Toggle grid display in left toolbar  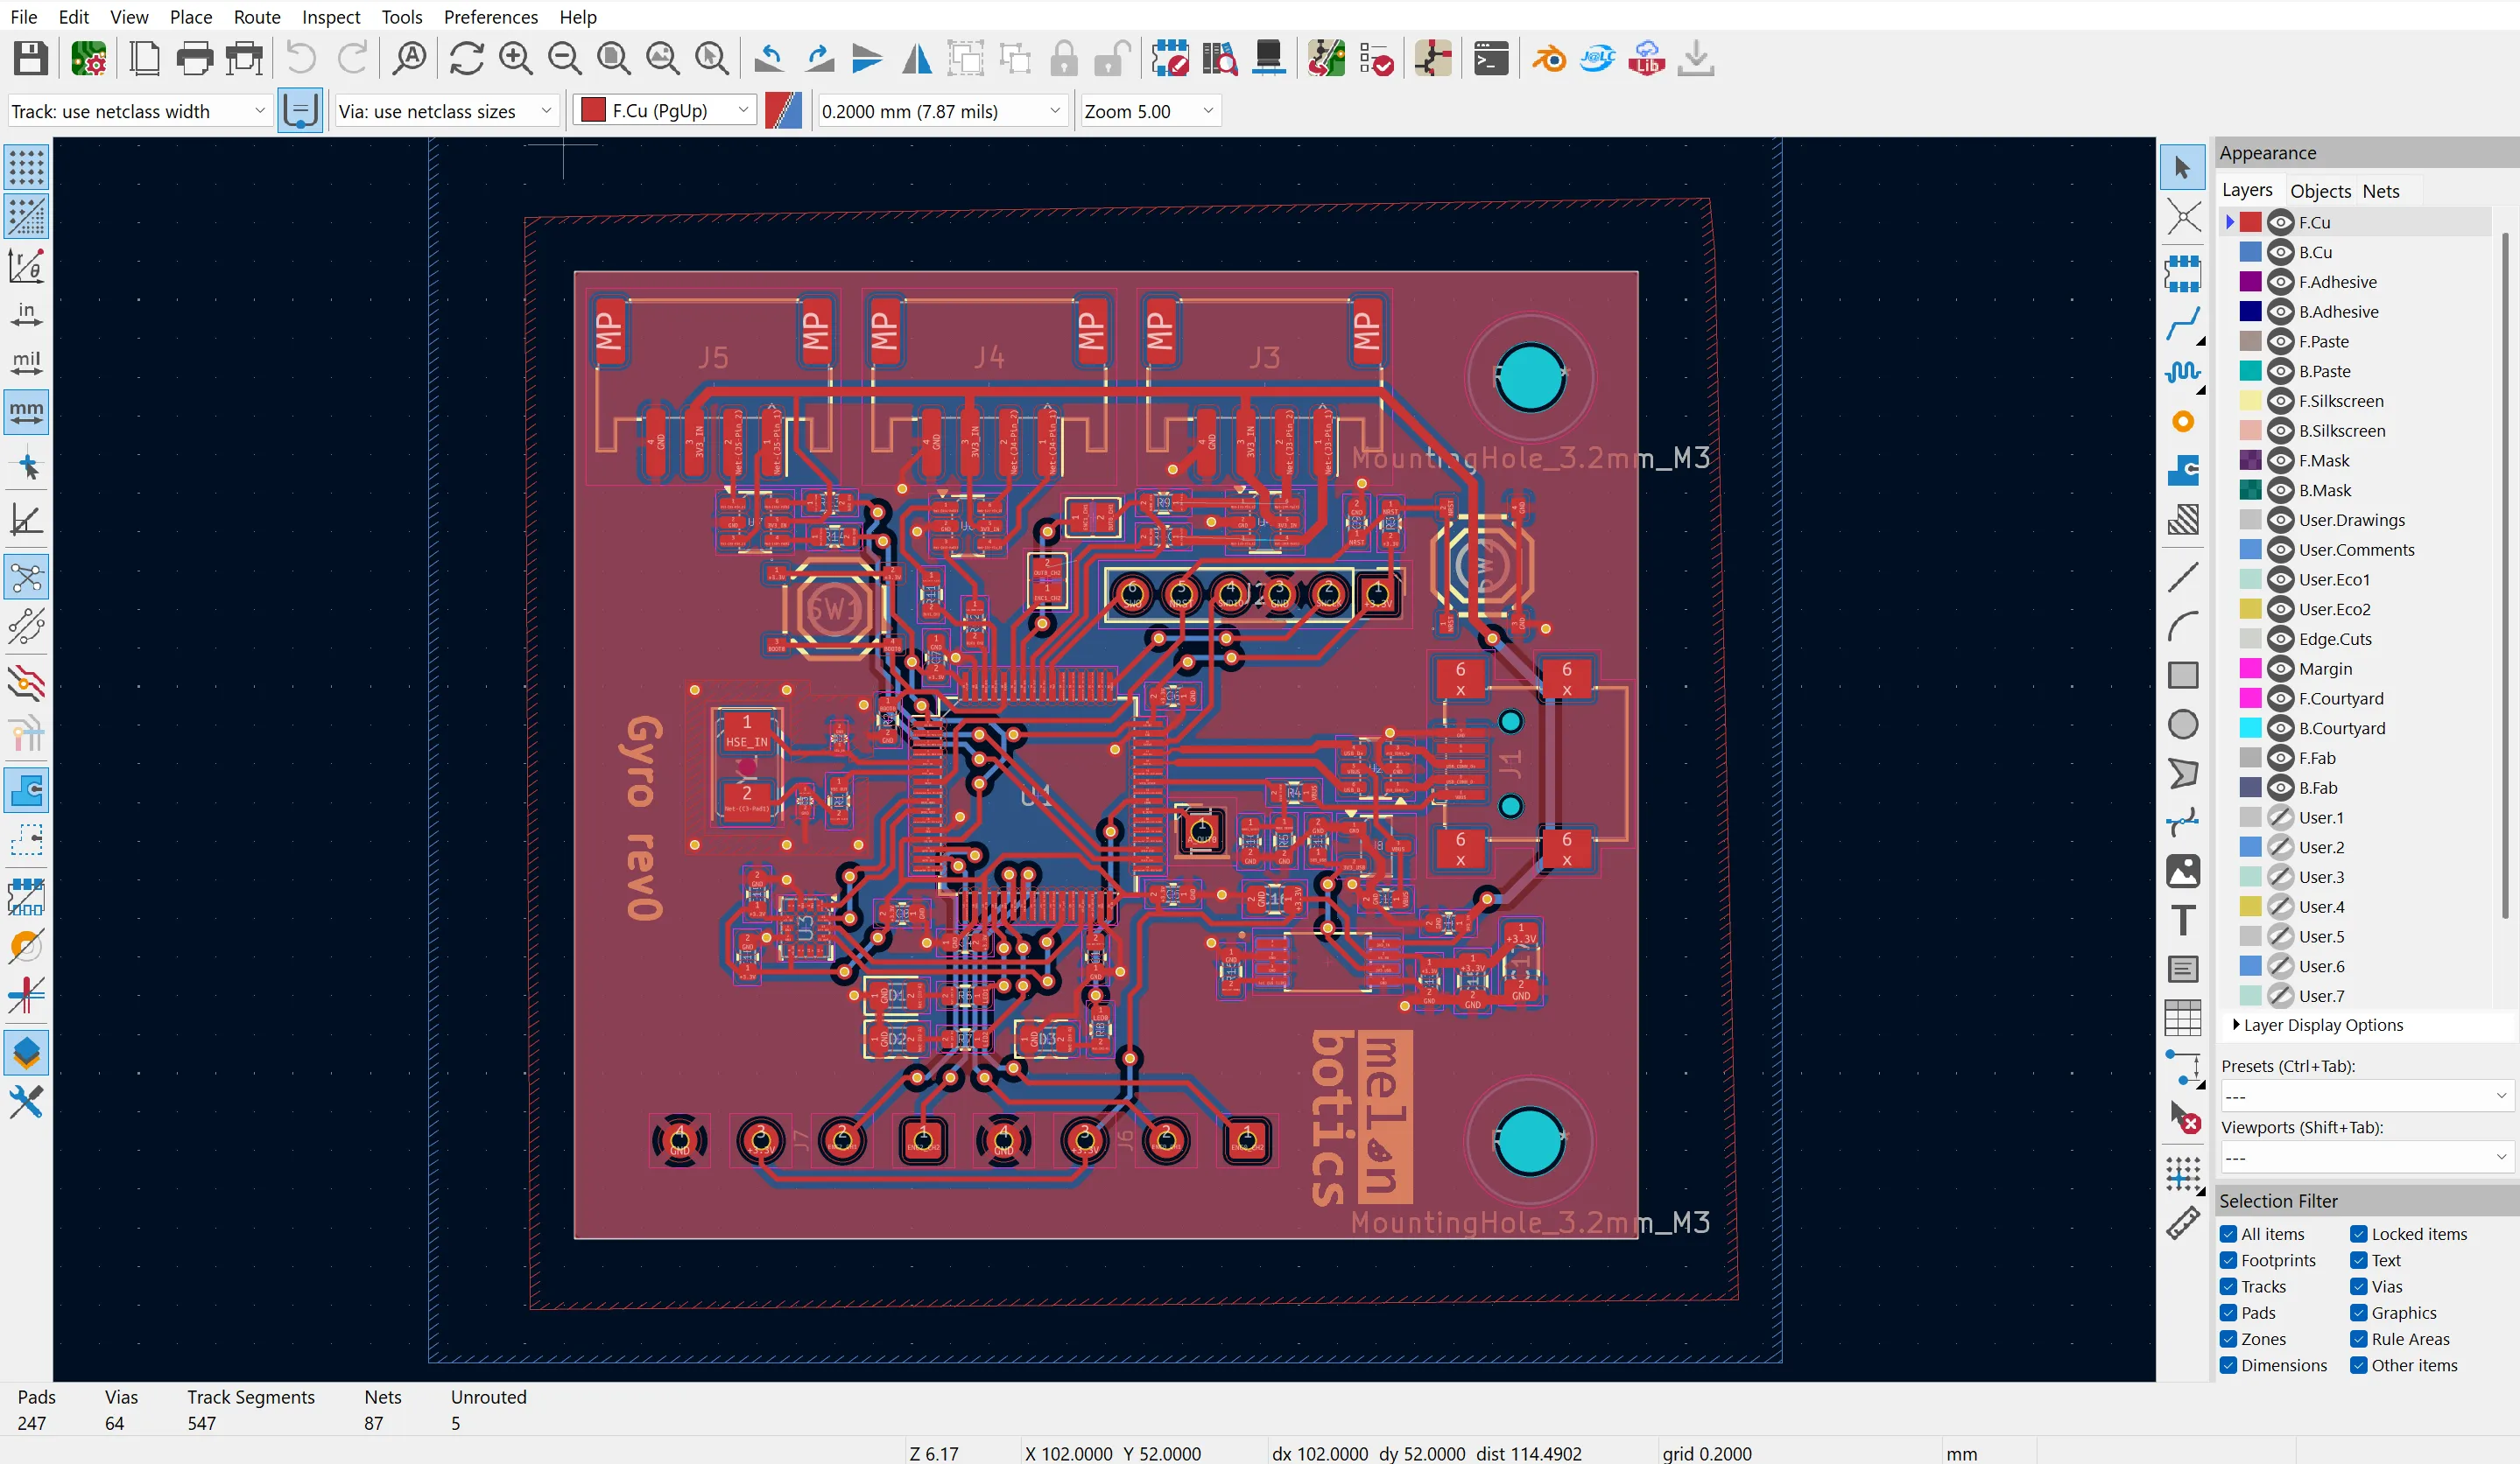pyautogui.click(x=26, y=167)
